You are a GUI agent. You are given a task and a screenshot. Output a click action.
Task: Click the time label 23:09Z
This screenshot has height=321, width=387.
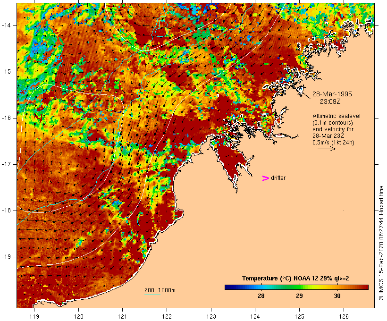[330, 101]
